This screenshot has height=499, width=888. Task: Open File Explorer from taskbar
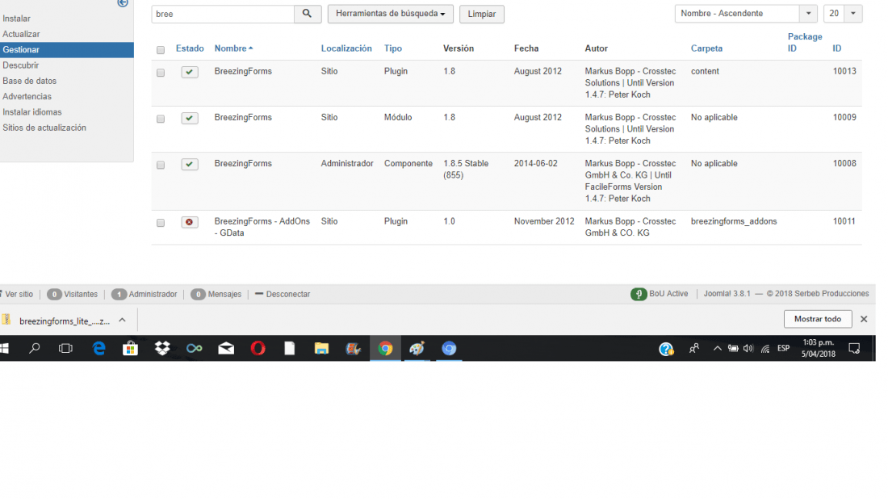coord(321,348)
